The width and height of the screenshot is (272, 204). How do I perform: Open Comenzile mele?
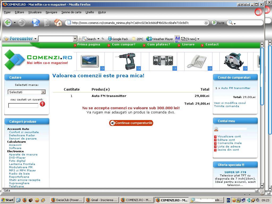click(x=229, y=143)
